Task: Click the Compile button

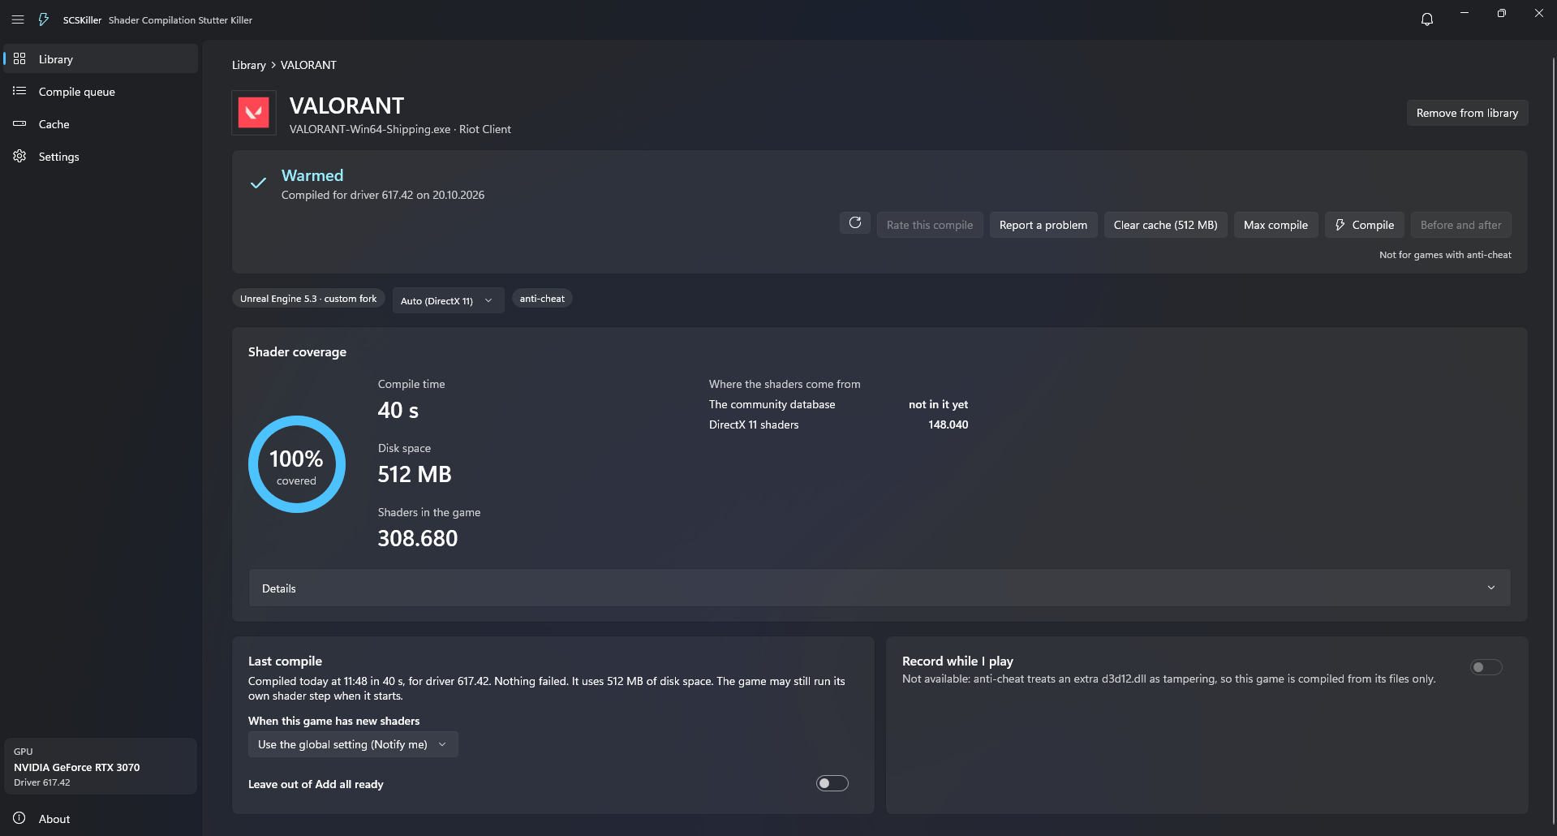Action: coord(1365,225)
